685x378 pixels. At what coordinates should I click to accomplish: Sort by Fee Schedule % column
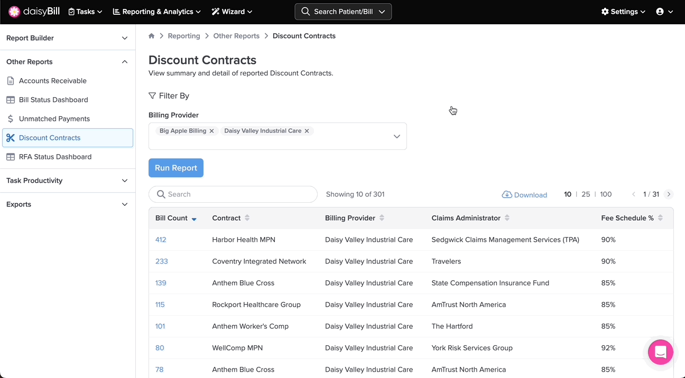point(660,218)
